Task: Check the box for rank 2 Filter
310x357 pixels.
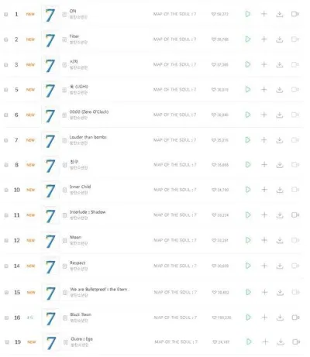Action: pos(6,39)
